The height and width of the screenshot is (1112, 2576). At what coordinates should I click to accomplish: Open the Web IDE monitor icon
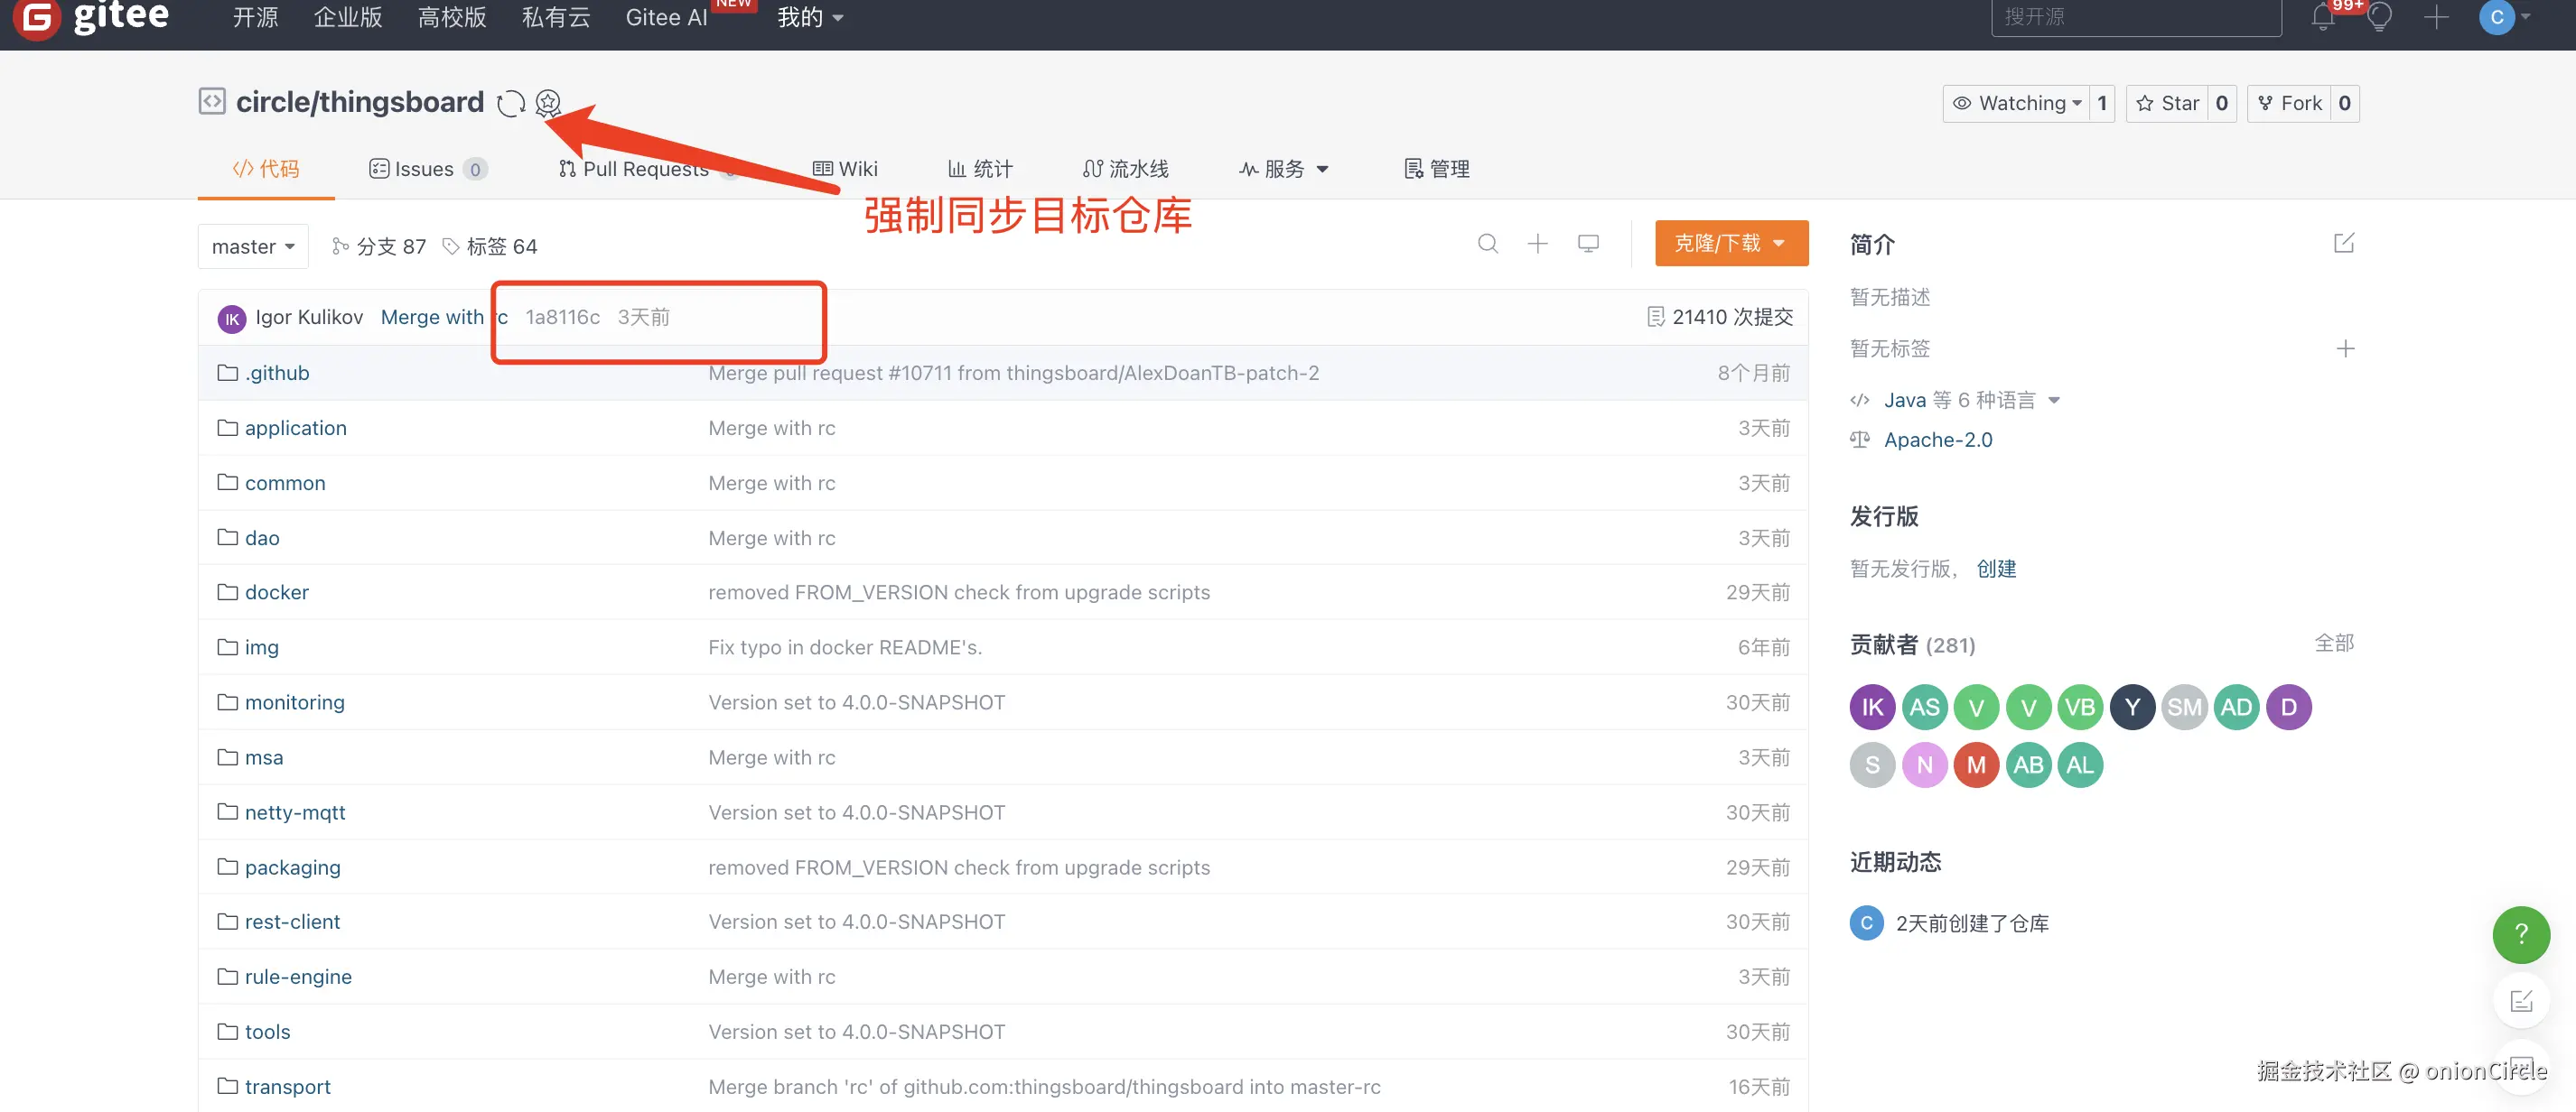click(x=1588, y=244)
